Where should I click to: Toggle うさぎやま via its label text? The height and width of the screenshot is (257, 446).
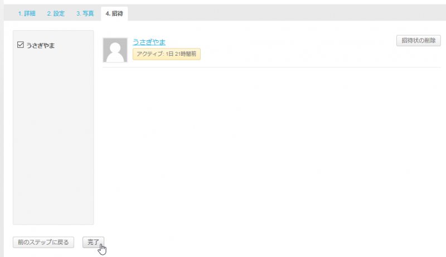(40, 45)
